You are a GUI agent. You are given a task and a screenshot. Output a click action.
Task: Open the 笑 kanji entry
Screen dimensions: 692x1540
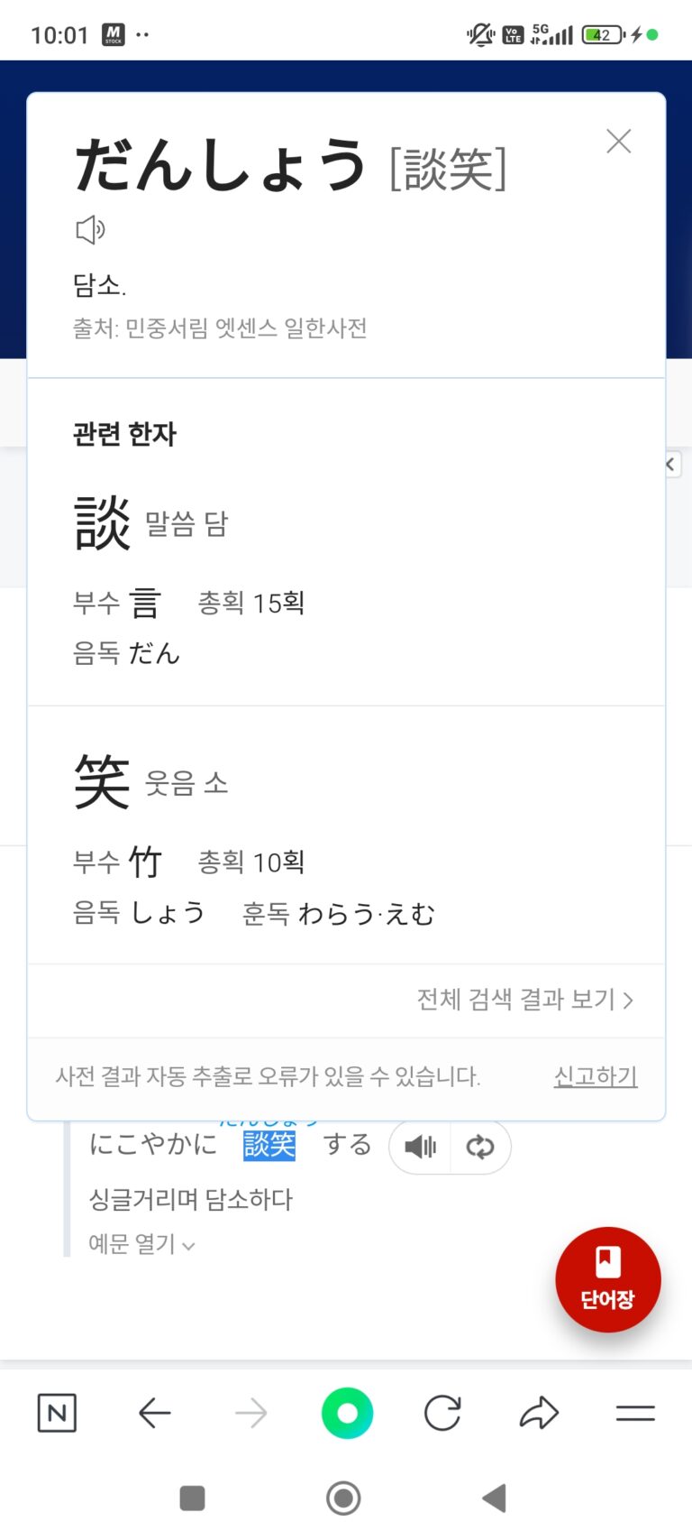103,782
